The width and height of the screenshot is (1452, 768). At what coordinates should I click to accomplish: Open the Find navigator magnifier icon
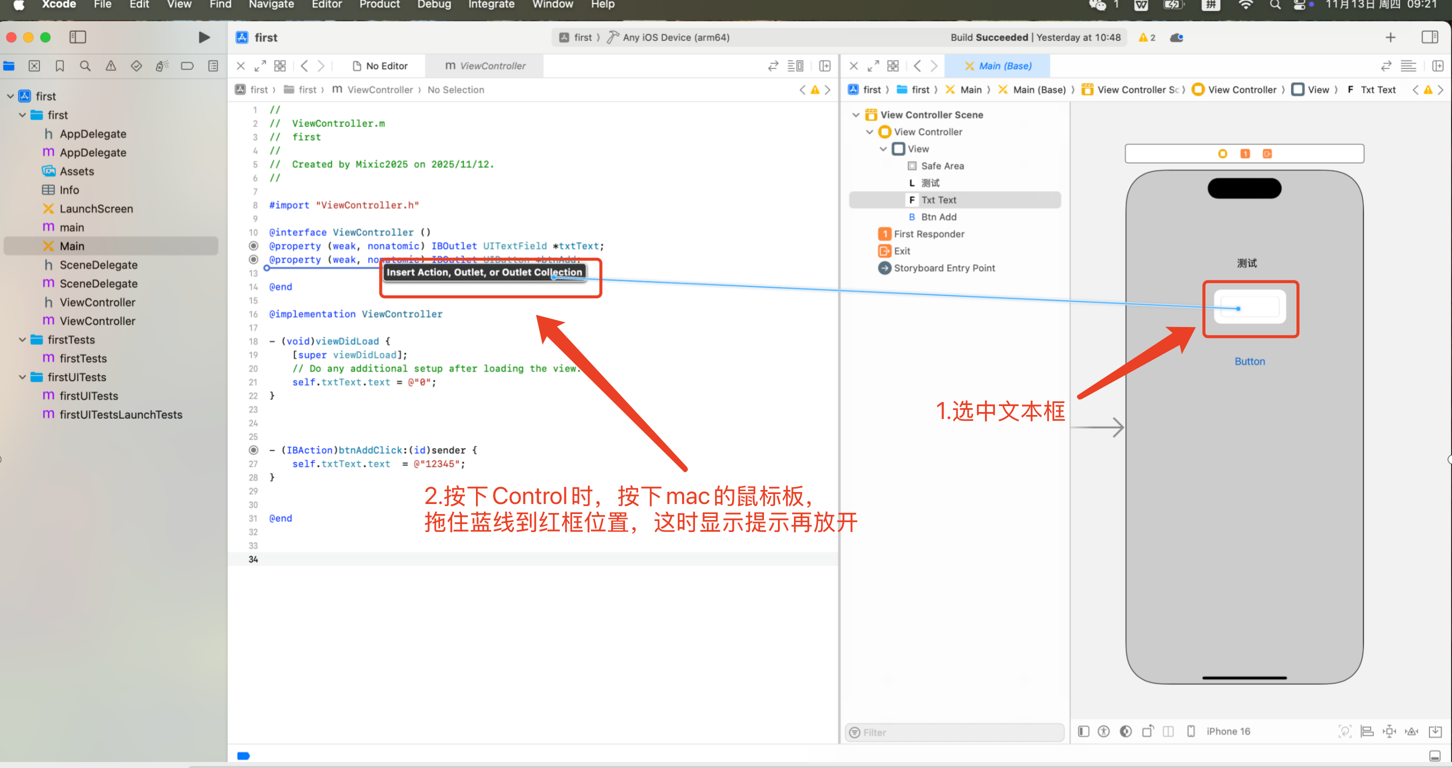[85, 66]
